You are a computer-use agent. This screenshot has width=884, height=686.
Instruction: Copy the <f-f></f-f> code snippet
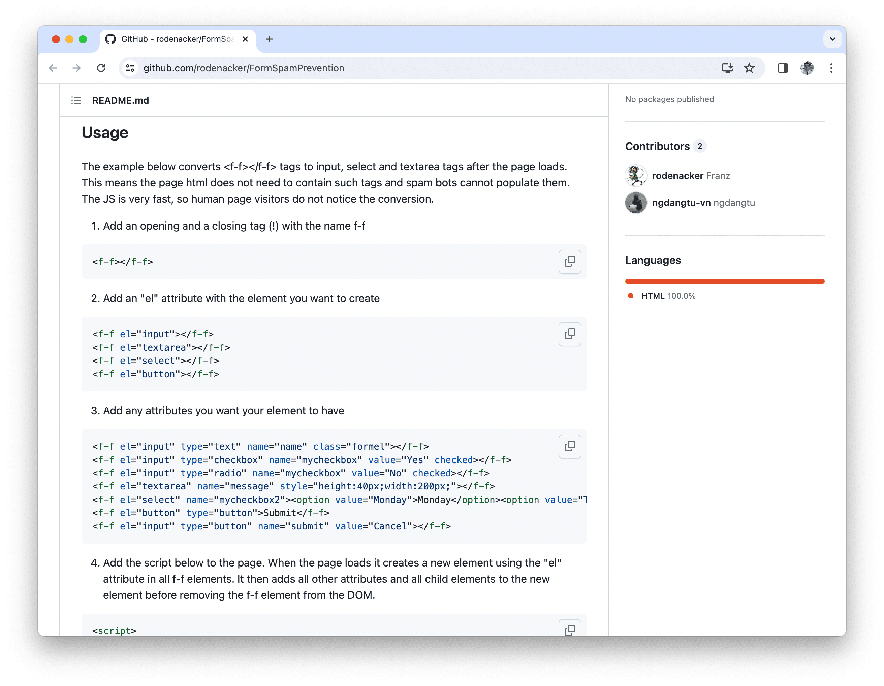[569, 261]
